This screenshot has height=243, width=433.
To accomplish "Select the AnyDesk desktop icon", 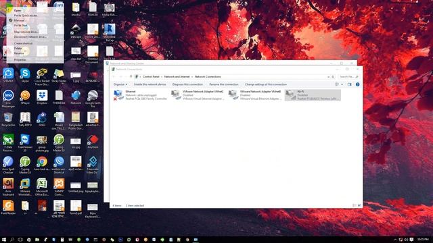I will (x=93, y=141).
